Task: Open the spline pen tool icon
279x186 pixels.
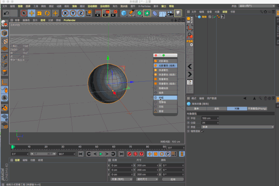Action: (x=131, y=13)
